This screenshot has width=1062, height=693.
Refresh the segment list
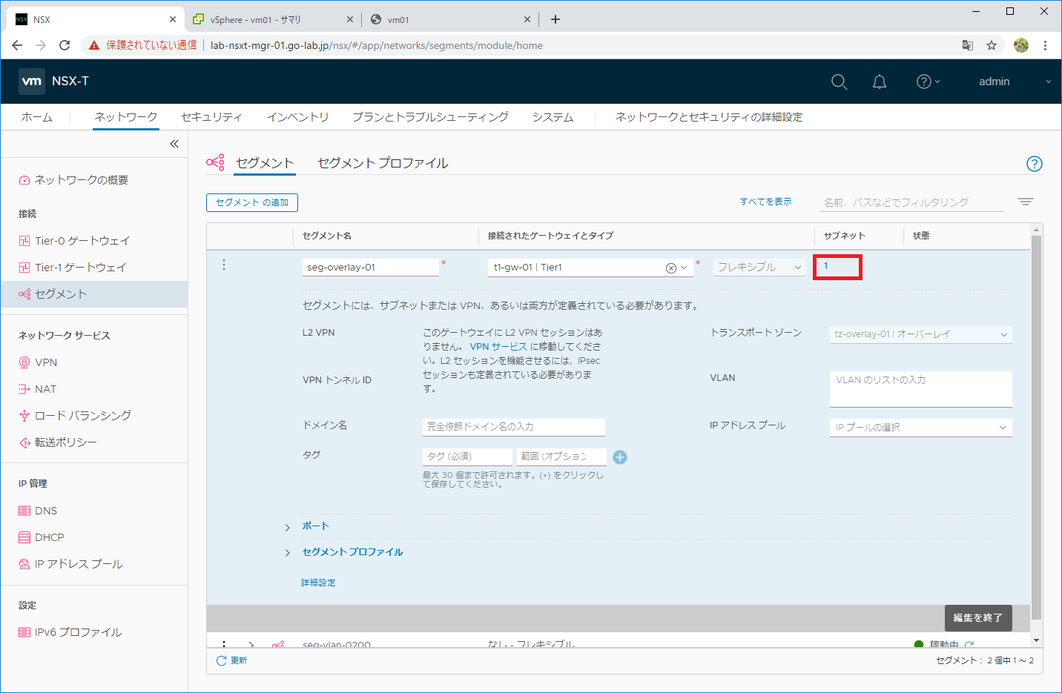231,660
